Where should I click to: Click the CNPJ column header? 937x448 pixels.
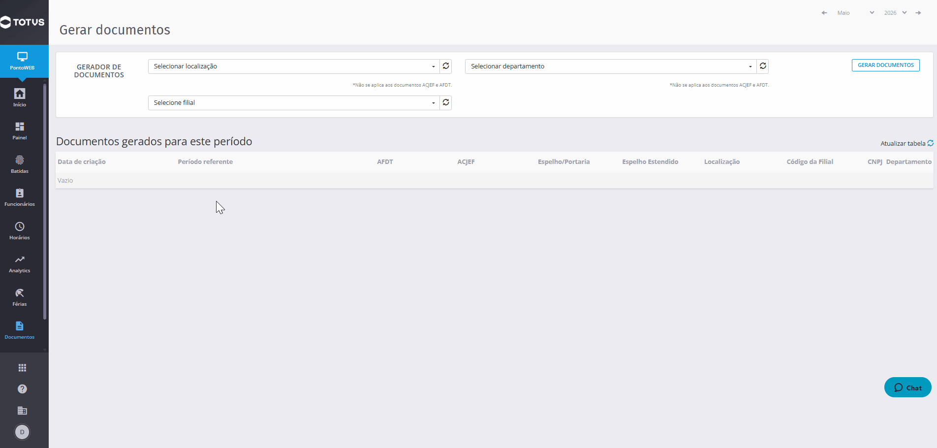875,161
